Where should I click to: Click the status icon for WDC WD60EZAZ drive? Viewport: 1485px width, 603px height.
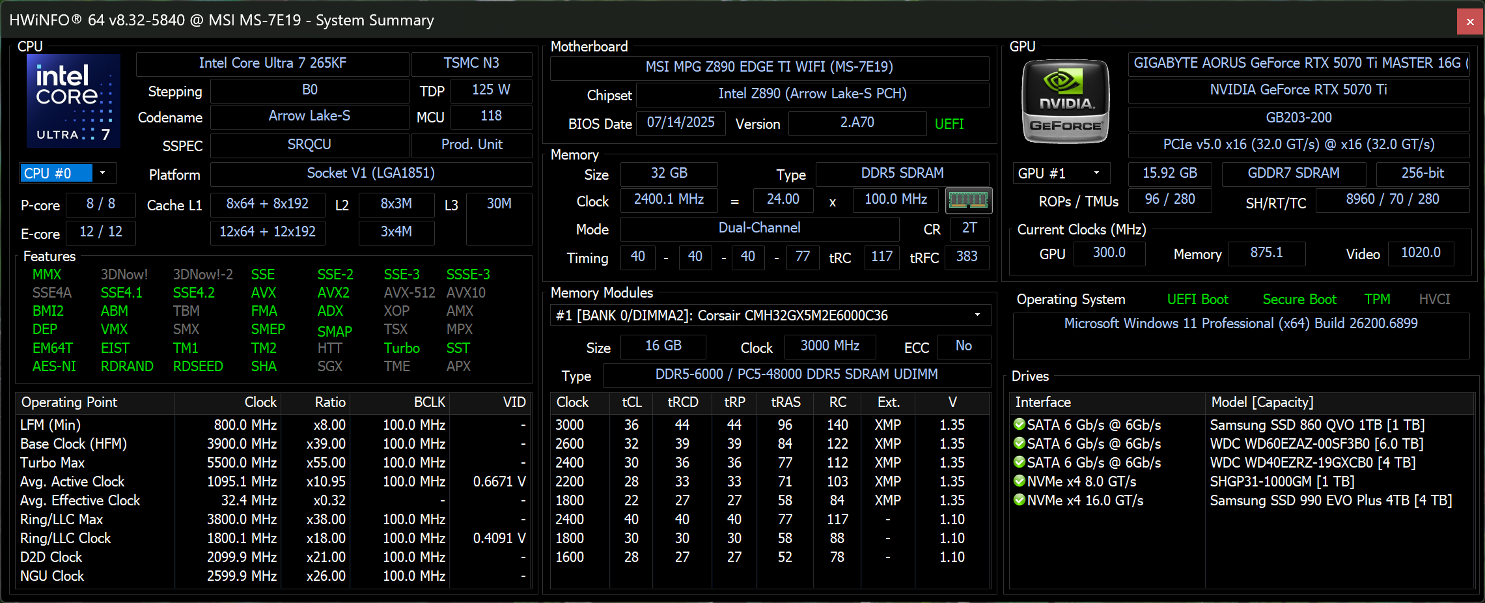tap(1020, 443)
